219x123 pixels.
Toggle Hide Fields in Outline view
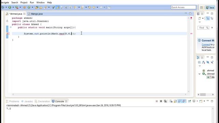click(x=208, y=62)
